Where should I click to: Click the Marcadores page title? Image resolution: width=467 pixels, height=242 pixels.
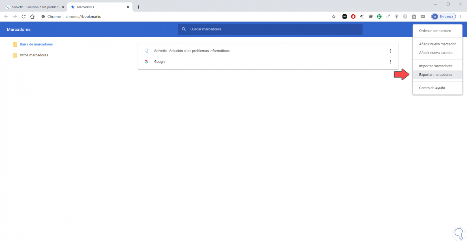click(19, 29)
